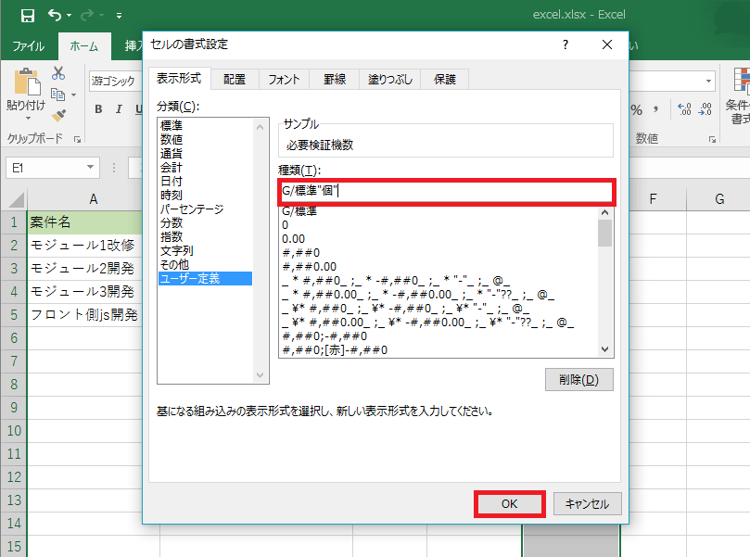Expand the 貼り付け paste options arrow

[28, 118]
